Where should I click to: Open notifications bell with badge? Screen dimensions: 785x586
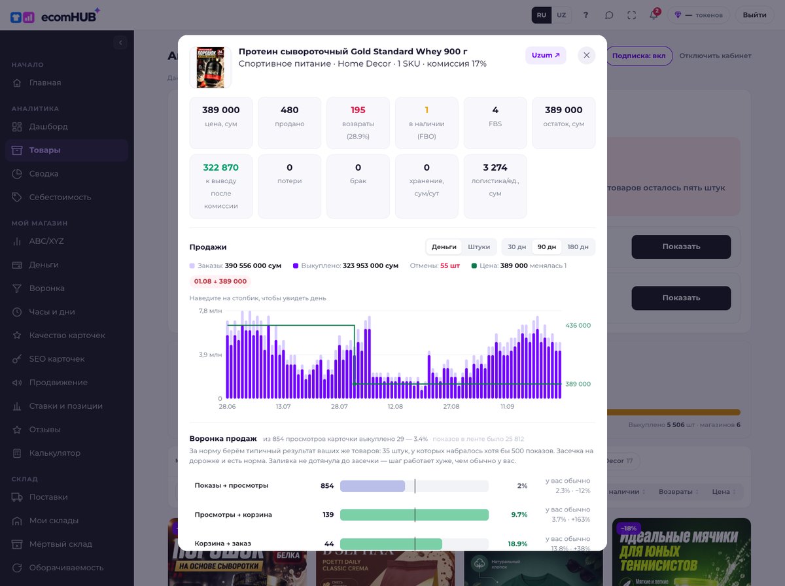[x=654, y=15]
